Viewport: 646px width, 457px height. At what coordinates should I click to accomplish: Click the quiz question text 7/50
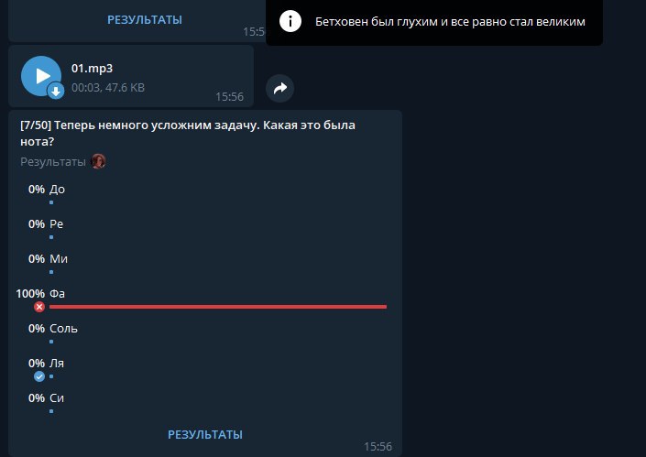point(188,133)
